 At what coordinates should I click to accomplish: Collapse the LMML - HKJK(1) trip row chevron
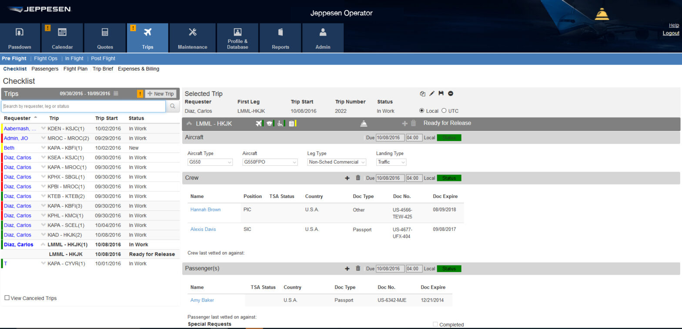pyautogui.click(x=43, y=244)
